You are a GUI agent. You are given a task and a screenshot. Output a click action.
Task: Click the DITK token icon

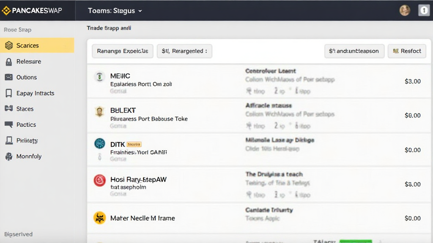tap(99, 143)
